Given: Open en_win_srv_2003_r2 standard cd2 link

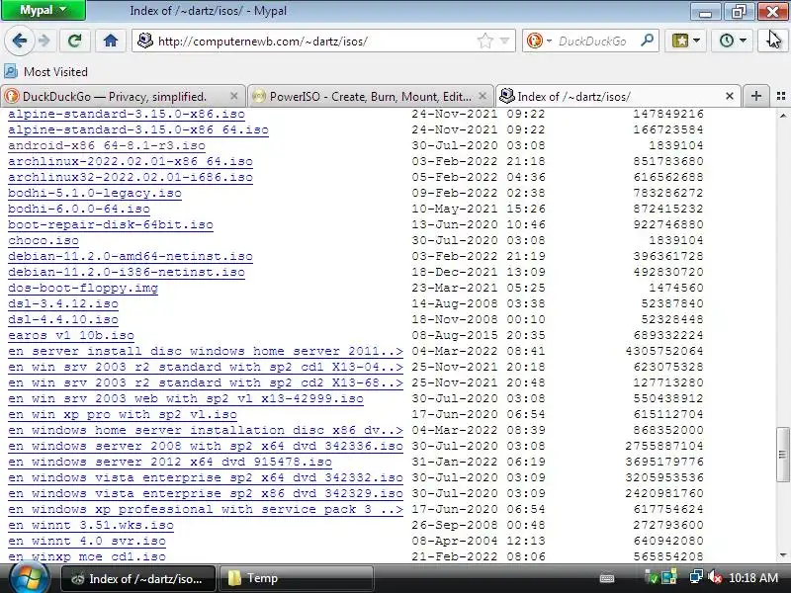Looking at the screenshot, I should coord(206,382).
